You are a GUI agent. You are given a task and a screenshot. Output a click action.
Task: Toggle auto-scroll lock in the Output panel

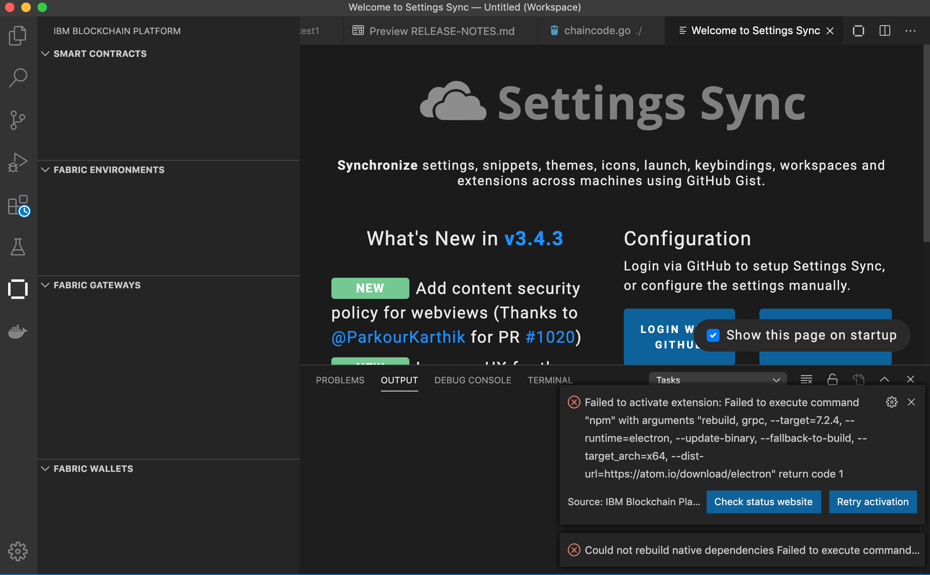pyautogui.click(x=832, y=379)
